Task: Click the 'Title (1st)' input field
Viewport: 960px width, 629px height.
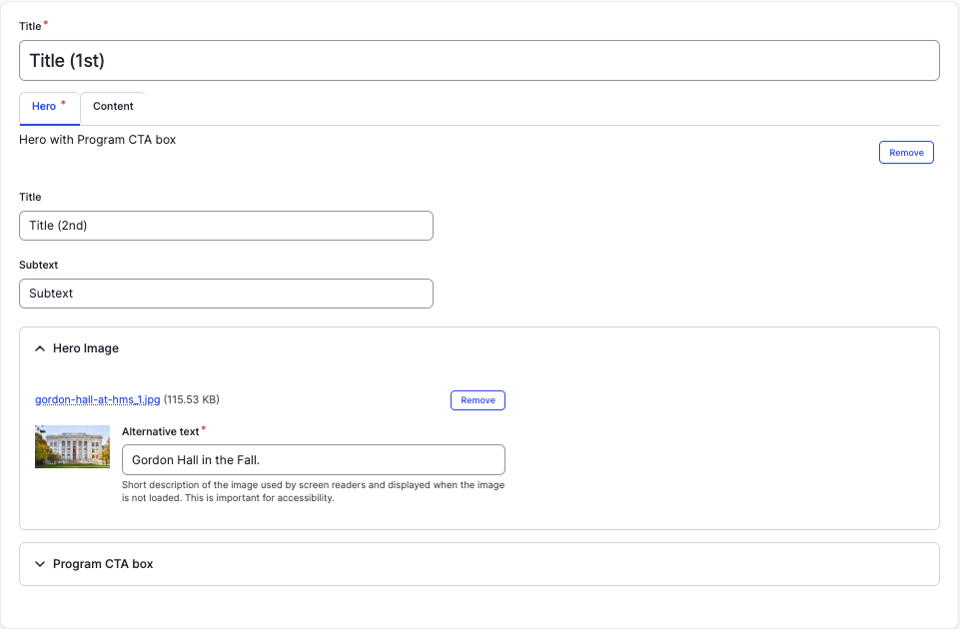Action: (x=479, y=61)
